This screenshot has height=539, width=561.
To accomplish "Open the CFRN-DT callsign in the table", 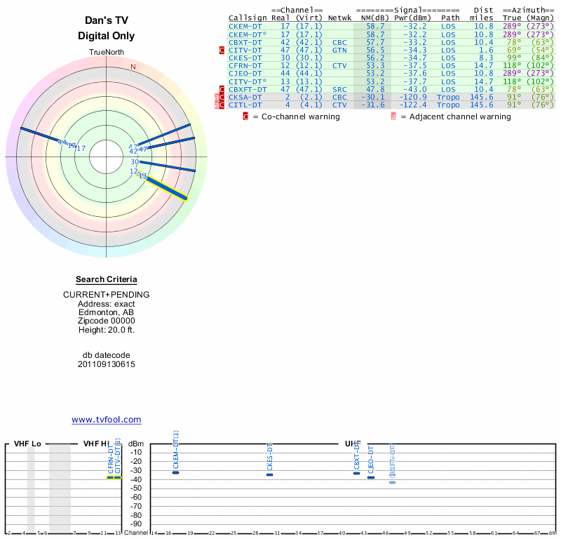I will click(245, 65).
